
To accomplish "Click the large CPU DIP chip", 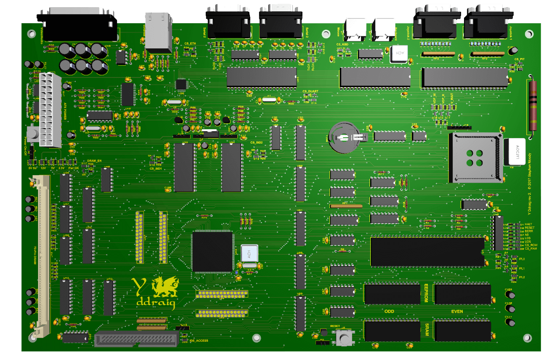I will tap(427, 252).
